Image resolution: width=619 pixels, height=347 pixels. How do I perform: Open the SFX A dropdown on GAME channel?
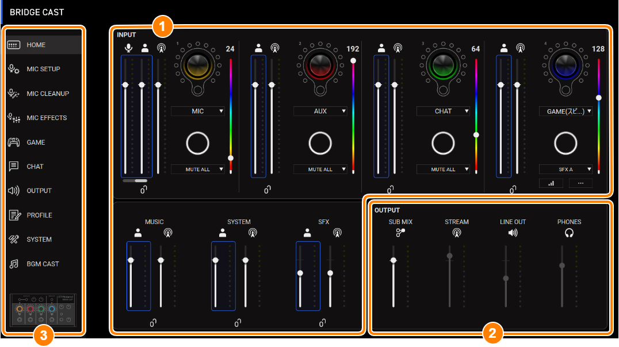[x=565, y=169]
